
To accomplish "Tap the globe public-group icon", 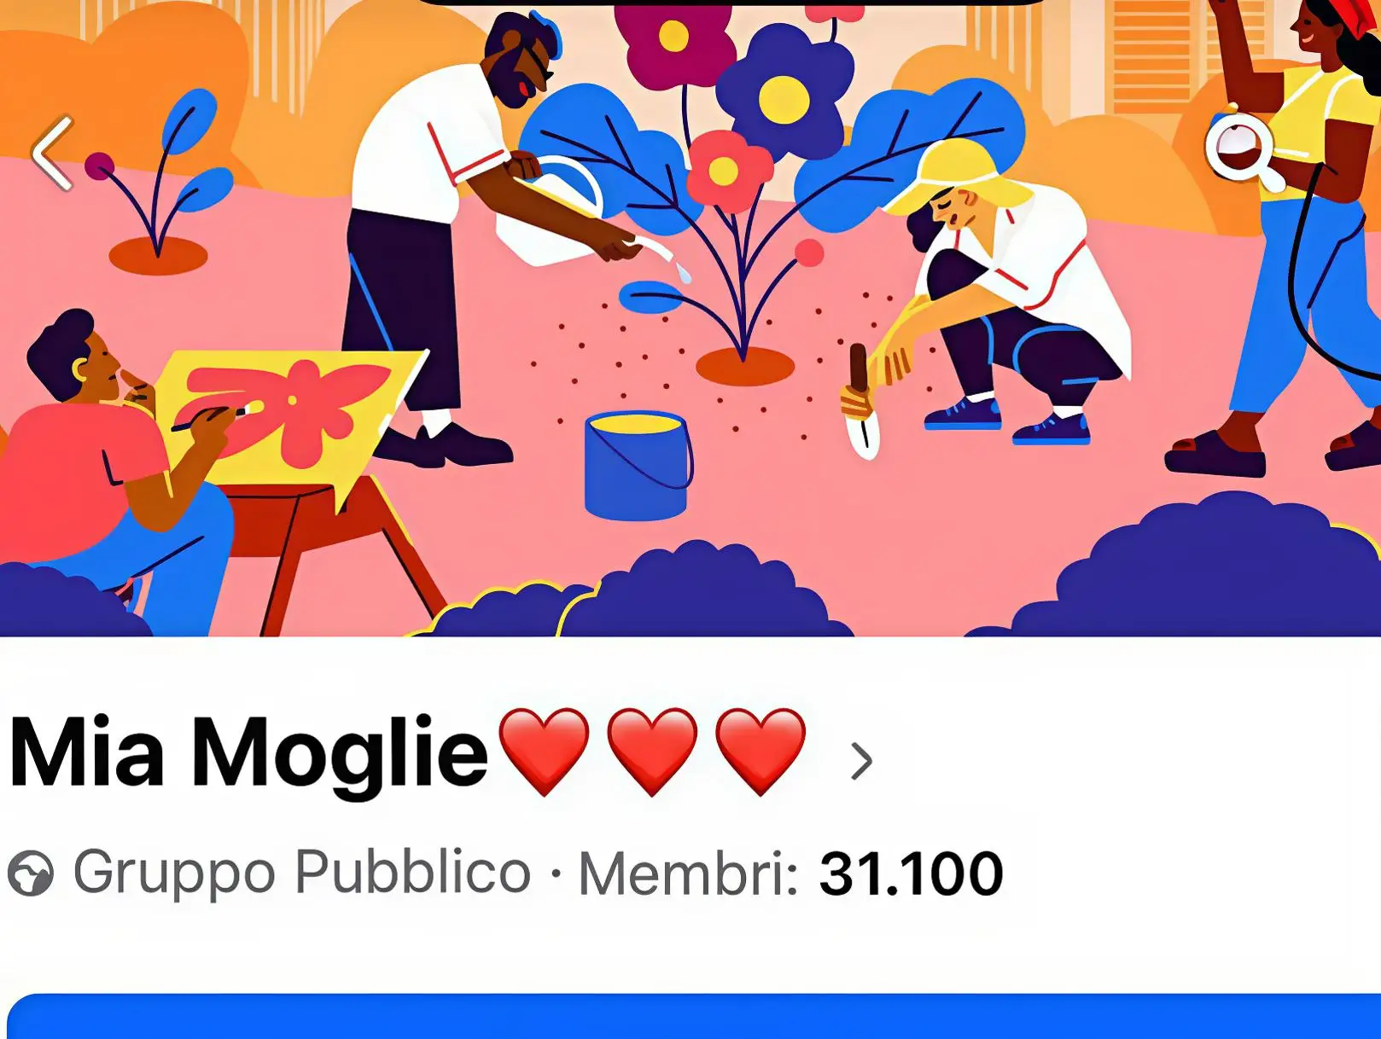I will coord(31,874).
